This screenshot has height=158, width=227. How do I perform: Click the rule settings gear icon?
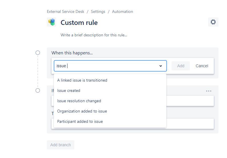213,22
